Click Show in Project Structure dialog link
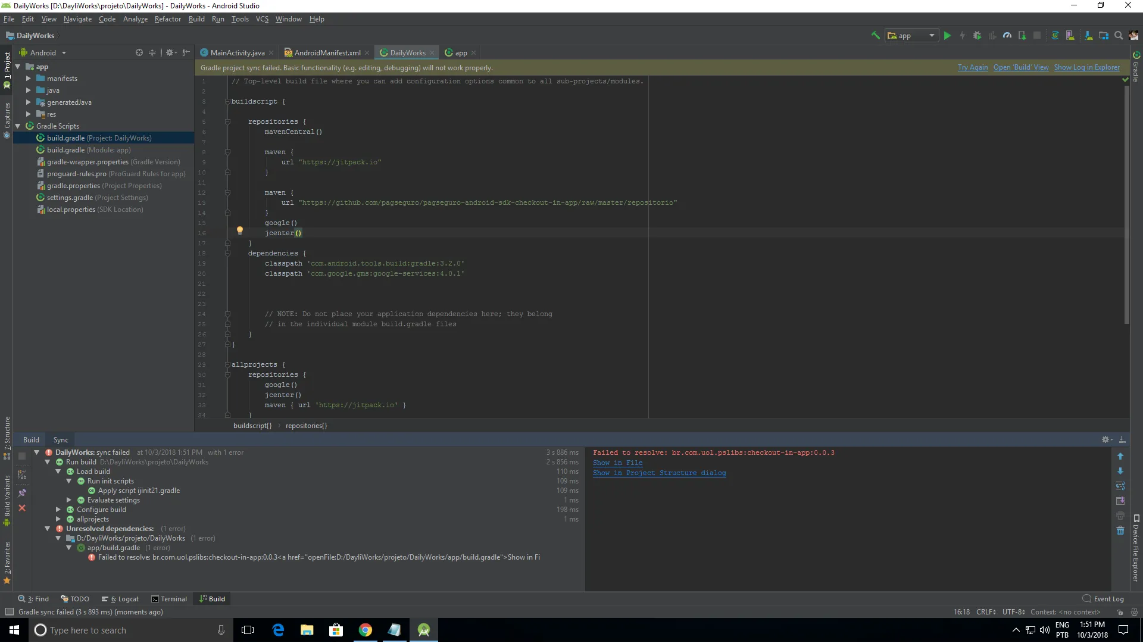 tap(659, 473)
